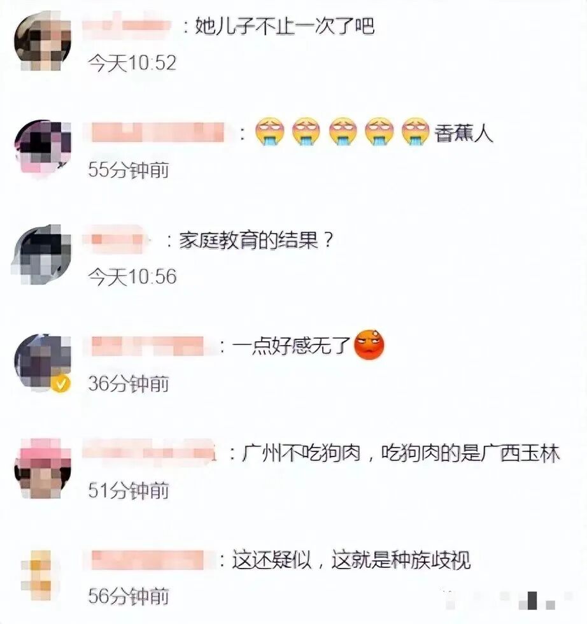This screenshot has height=624, width=587.
Task: Click the gold verified badge icon
Action: 60,383
